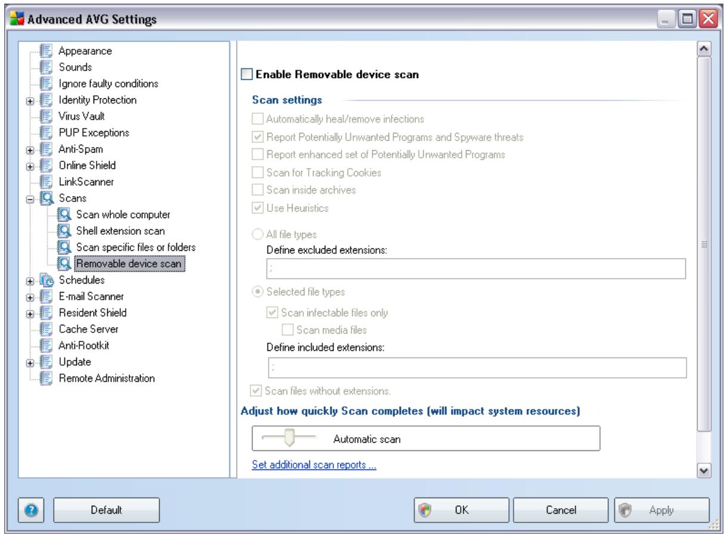Confirm settings with OK button
The width and height of the screenshot is (724, 535).
(x=461, y=509)
